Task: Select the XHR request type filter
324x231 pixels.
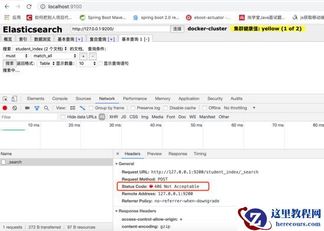Action: (x=114, y=117)
